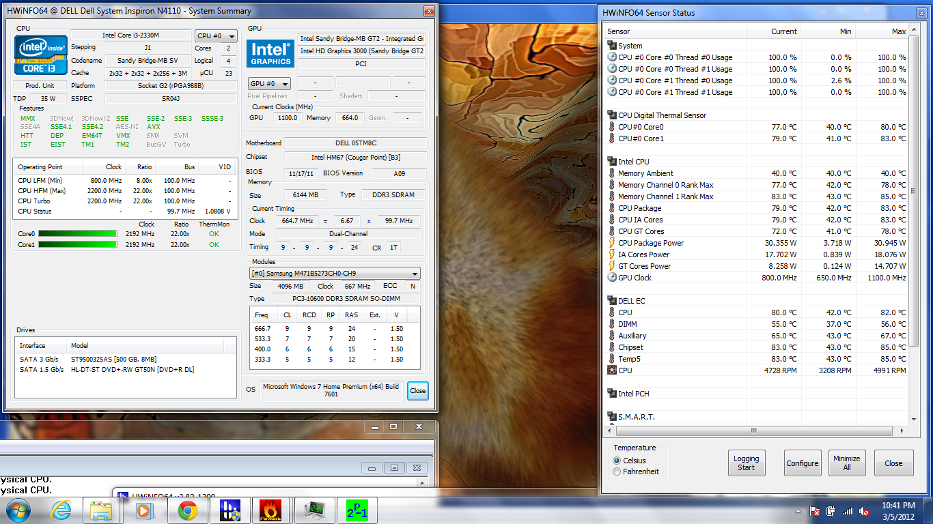
Task: Open Windows Explorer folder icon in taskbar
Action: 101,510
